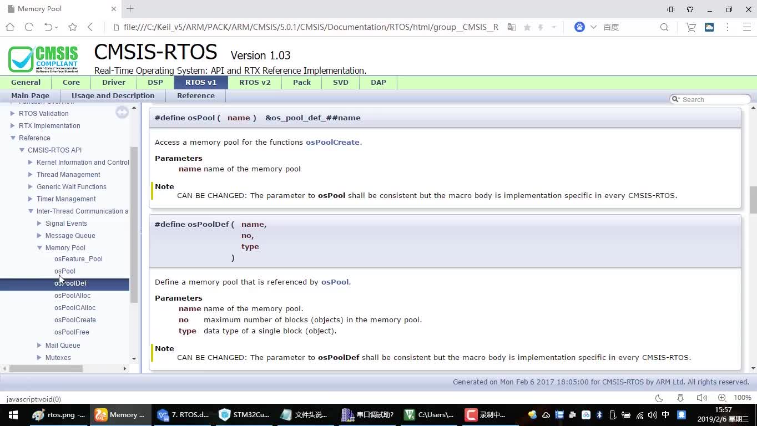The width and height of the screenshot is (757, 426).
Task: Bookmark this page with the star icon
Action: pyautogui.click(x=73, y=27)
